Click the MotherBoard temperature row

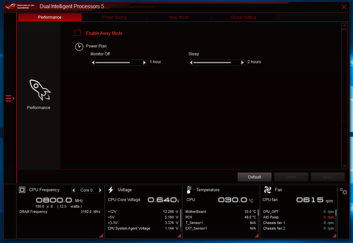coord(221,212)
